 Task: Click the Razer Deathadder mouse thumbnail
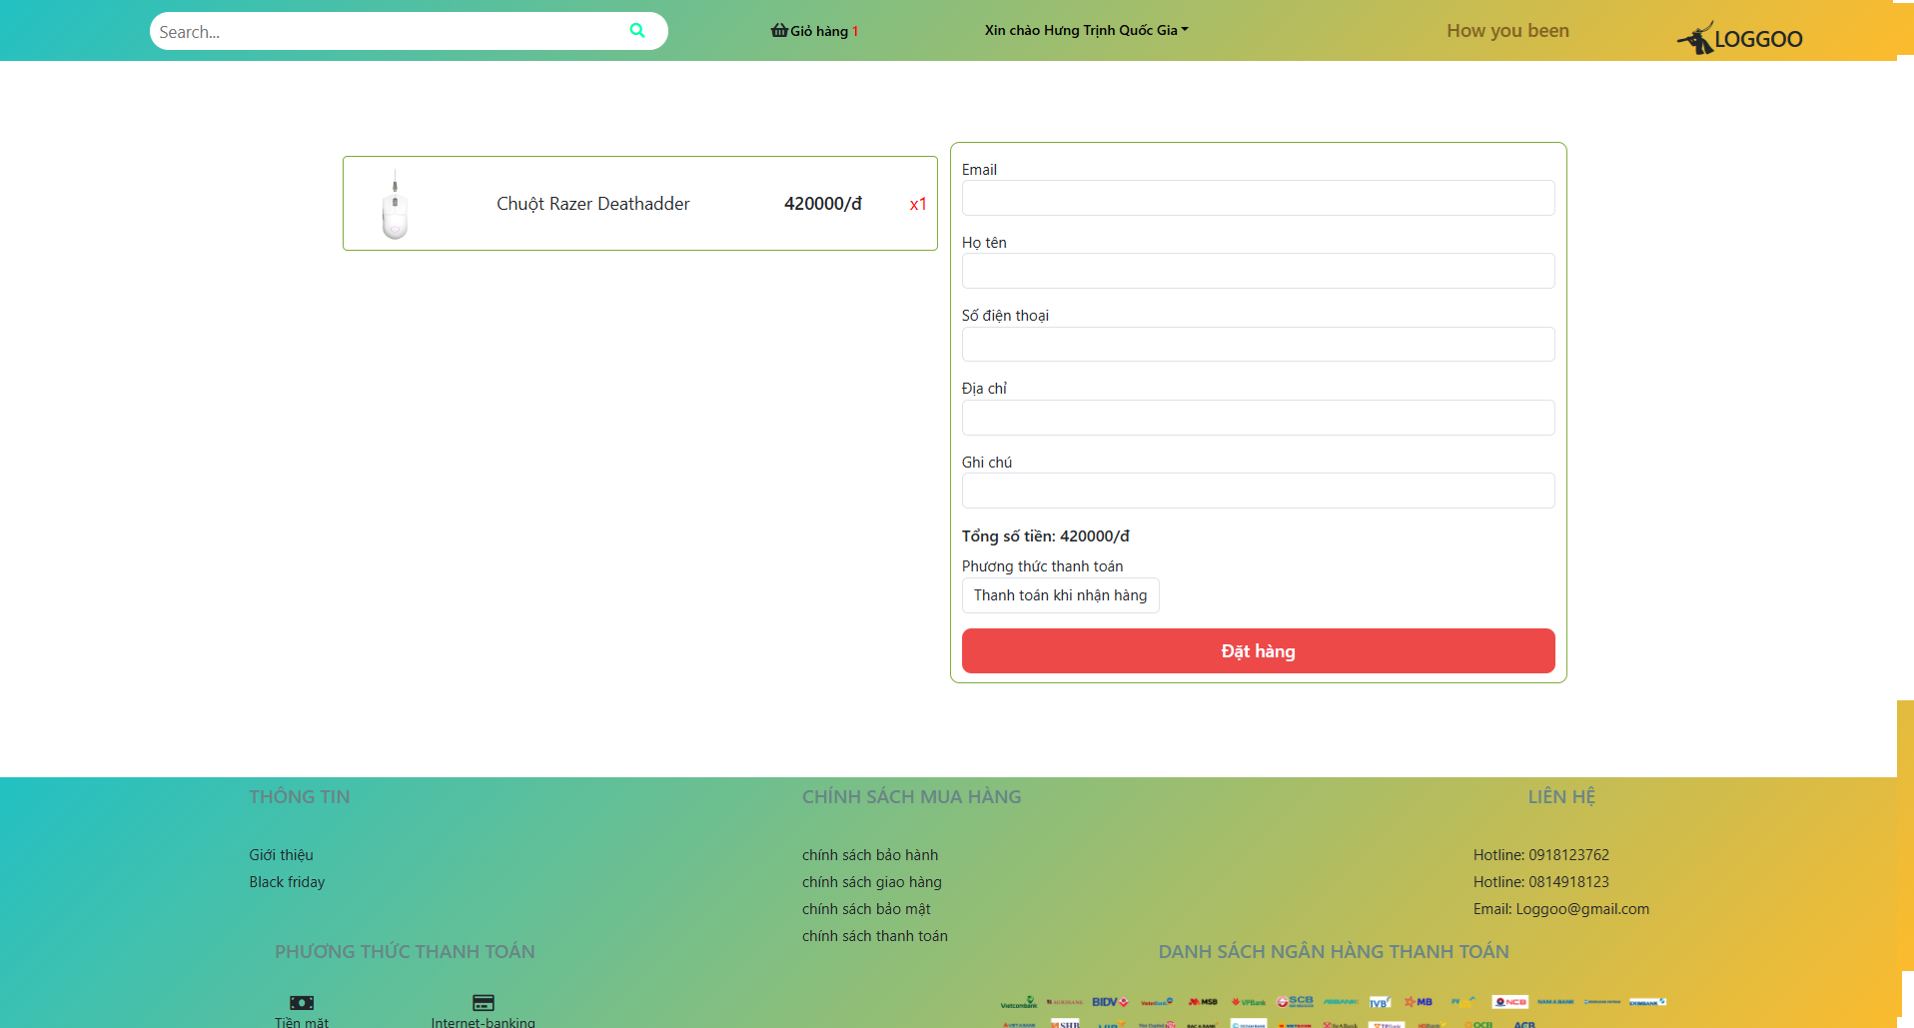click(x=396, y=204)
